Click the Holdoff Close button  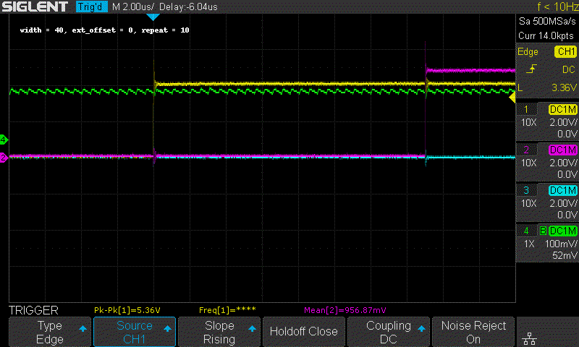303,332
